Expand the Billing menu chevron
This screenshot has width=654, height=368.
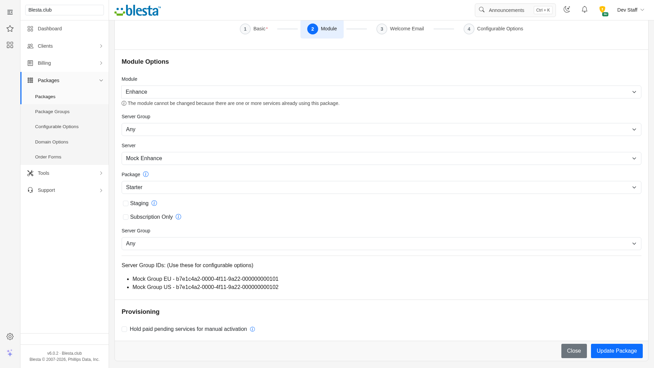pyautogui.click(x=101, y=63)
